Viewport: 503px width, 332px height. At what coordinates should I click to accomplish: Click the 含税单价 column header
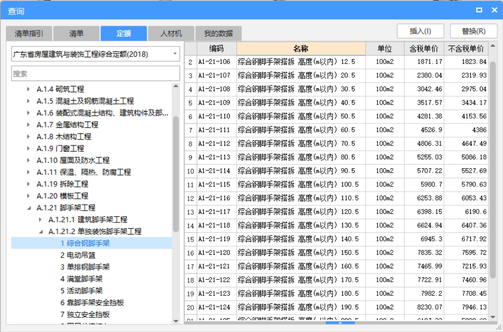pos(424,48)
